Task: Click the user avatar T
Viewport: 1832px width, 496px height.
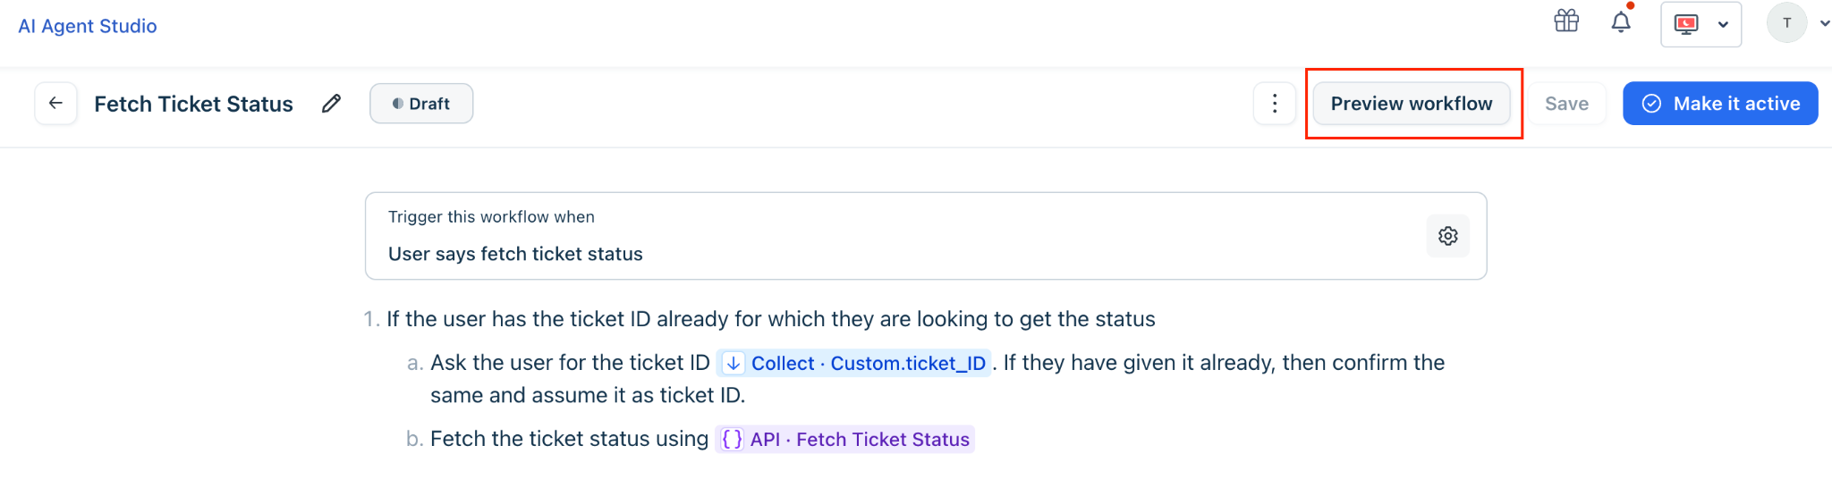Action: point(1787,23)
